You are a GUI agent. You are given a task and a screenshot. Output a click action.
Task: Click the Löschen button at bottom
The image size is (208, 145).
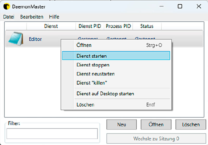(191, 124)
